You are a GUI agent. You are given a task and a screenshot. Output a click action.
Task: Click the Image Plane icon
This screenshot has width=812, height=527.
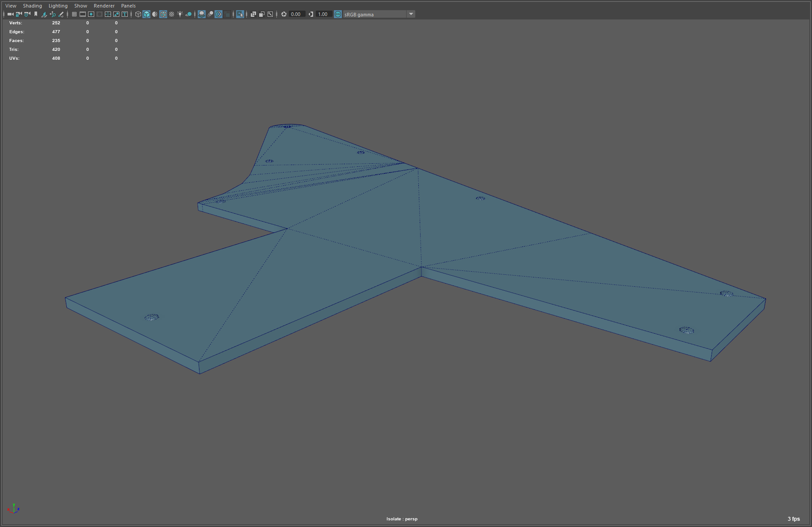pos(44,14)
